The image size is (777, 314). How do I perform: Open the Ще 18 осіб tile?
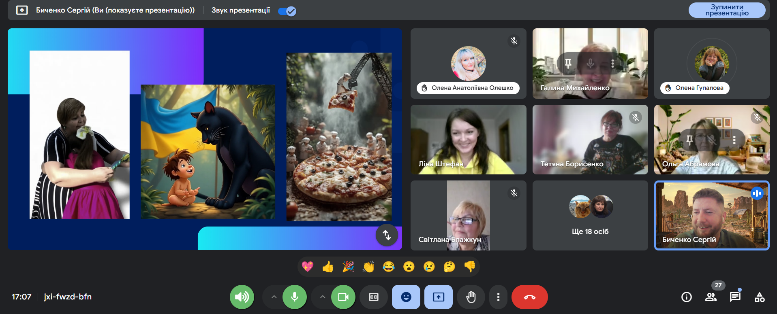(590, 215)
